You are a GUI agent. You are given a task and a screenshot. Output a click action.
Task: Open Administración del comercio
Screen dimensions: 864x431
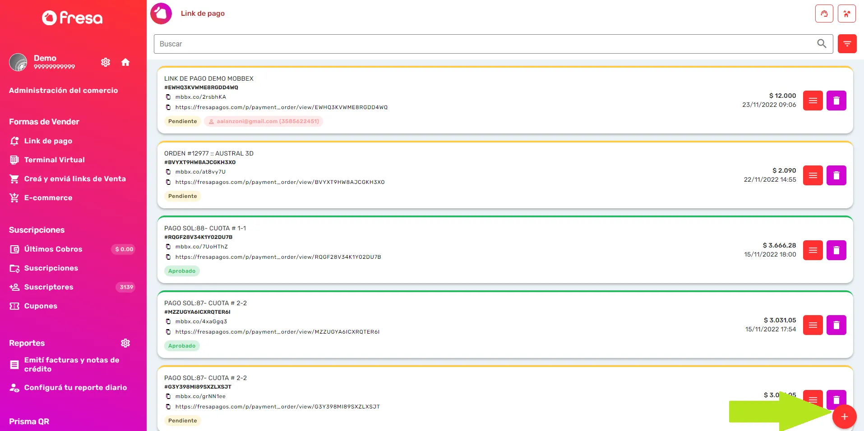[64, 90]
